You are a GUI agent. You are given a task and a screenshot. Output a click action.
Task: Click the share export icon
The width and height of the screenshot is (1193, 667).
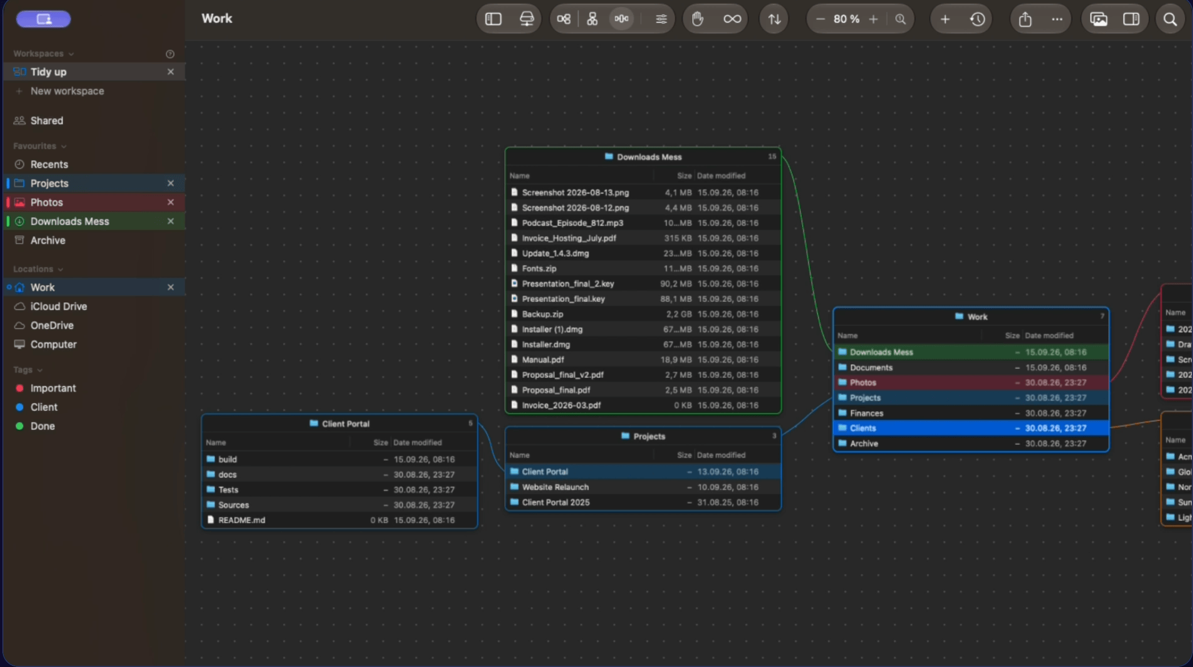(x=1025, y=19)
